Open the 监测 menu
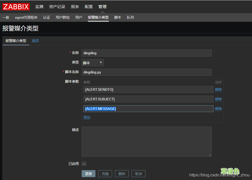This screenshot has width=252, height=180. click(39, 6)
